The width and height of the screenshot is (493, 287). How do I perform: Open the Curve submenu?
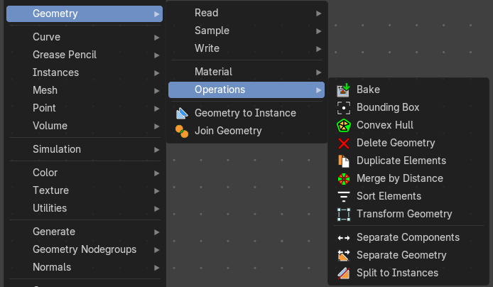(85, 37)
